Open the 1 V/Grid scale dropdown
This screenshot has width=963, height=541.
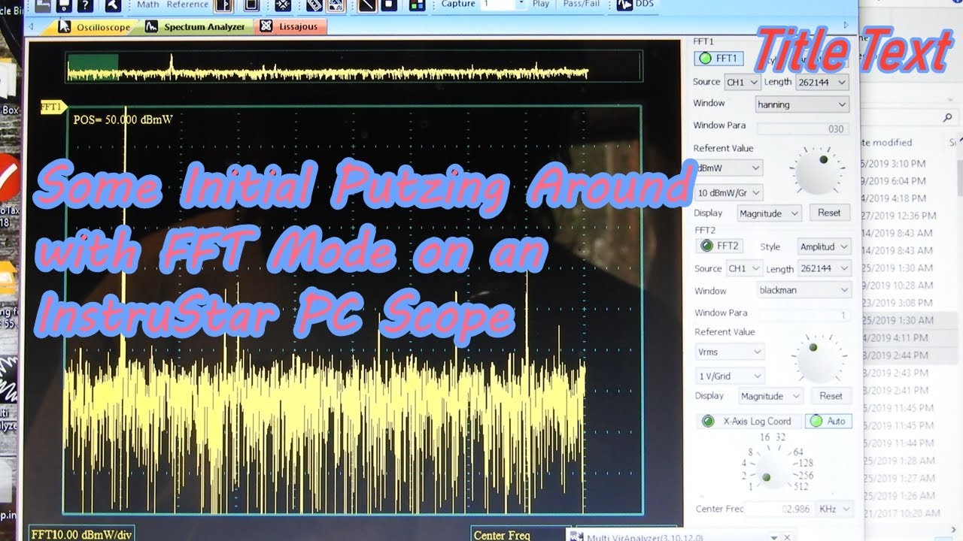[729, 376]
